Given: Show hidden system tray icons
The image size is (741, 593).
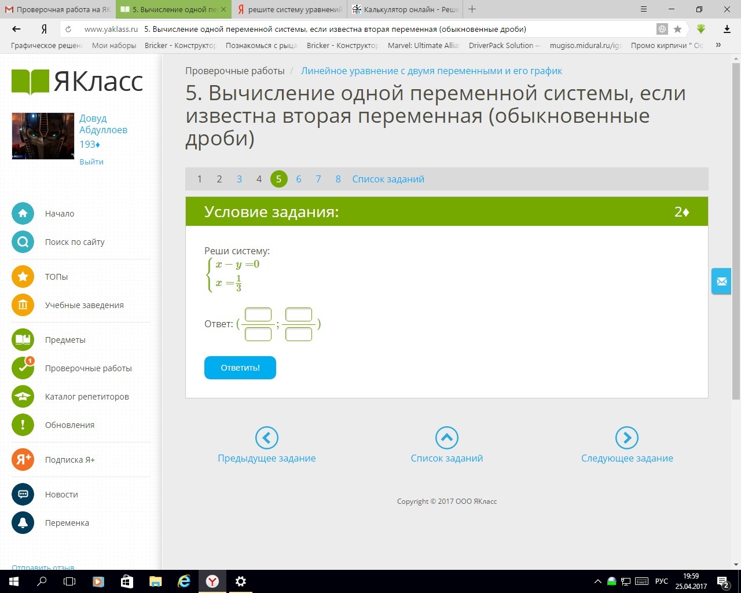Looking at the screenshot, I should (598, 581).
